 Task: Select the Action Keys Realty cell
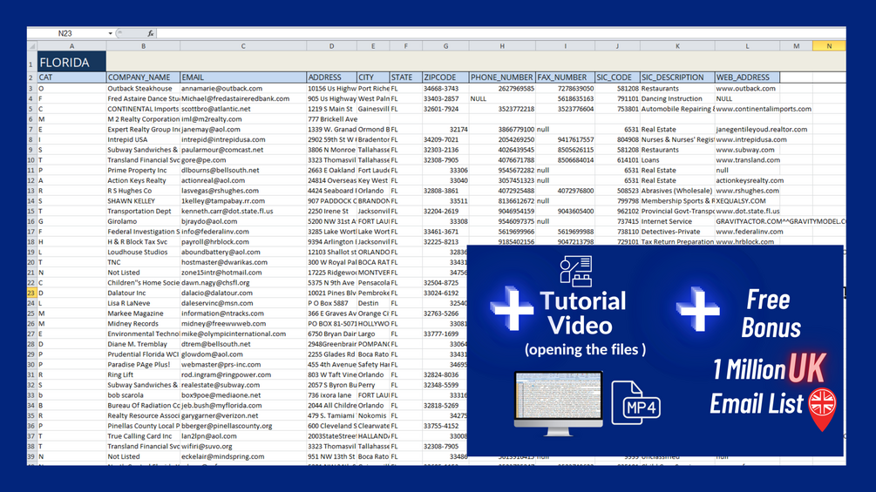click(143, 180)
